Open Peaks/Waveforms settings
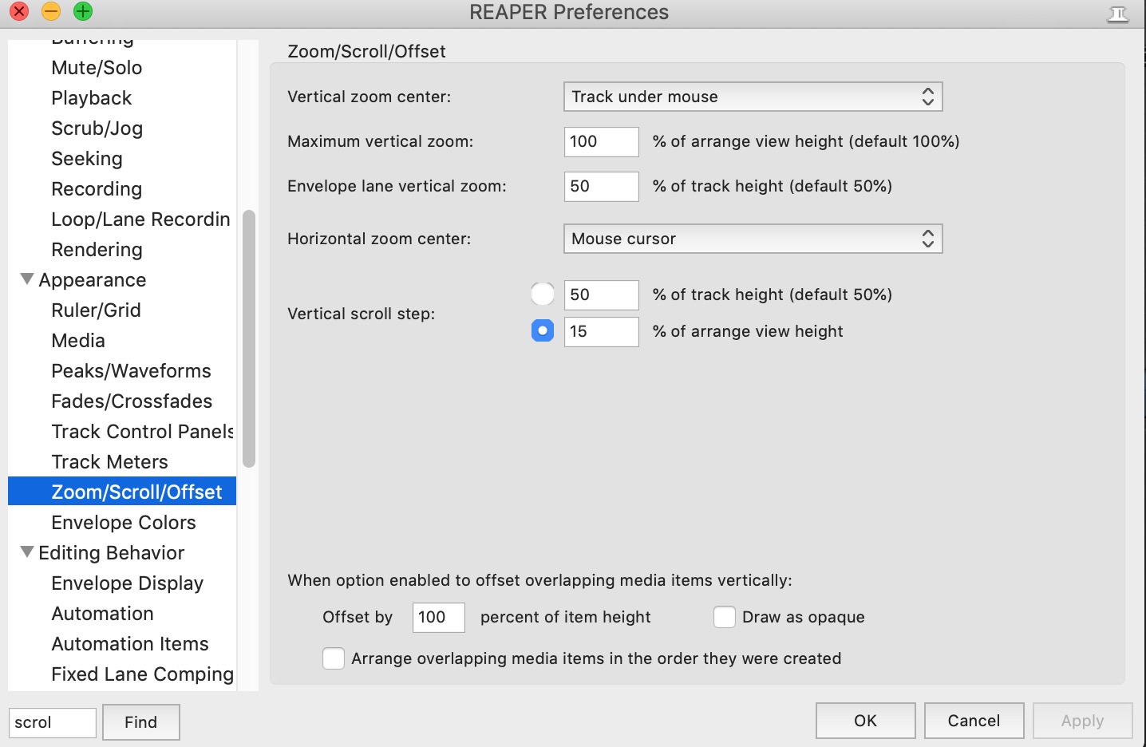 [131, 371]
